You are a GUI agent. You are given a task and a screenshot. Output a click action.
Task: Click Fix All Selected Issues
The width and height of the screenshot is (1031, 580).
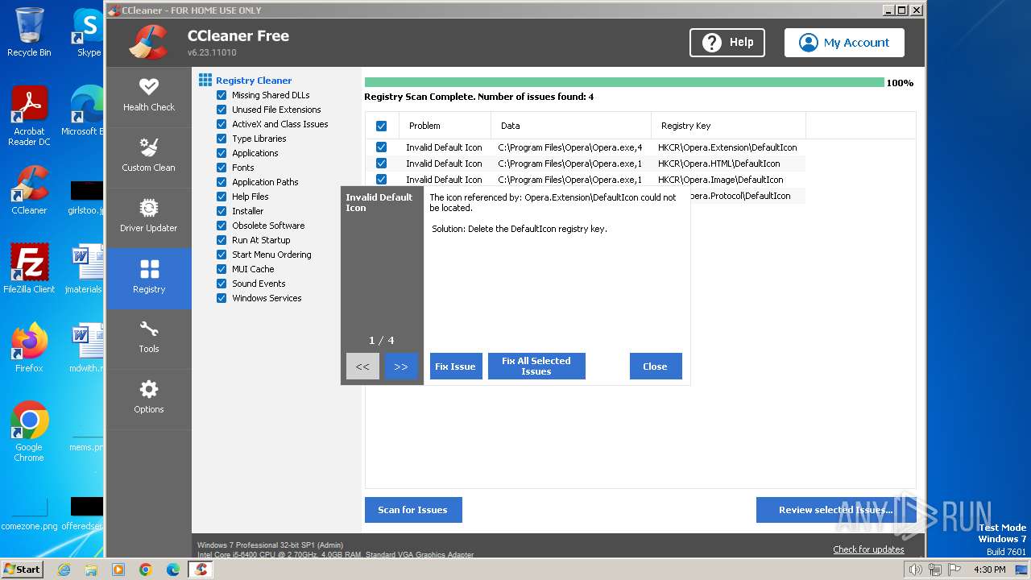(x=536, y=367)
